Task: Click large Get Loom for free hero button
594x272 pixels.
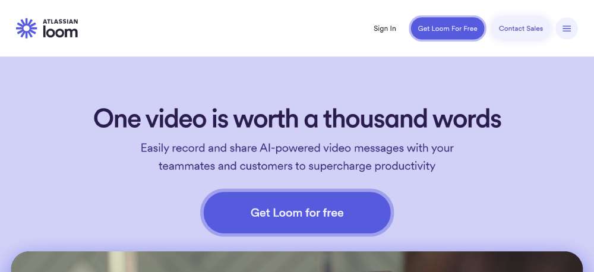Action: (x=297, y=213)
